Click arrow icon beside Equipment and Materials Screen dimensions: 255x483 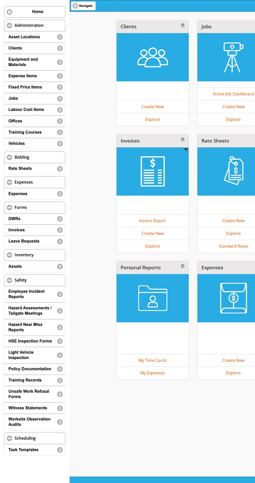coord(60,62)
